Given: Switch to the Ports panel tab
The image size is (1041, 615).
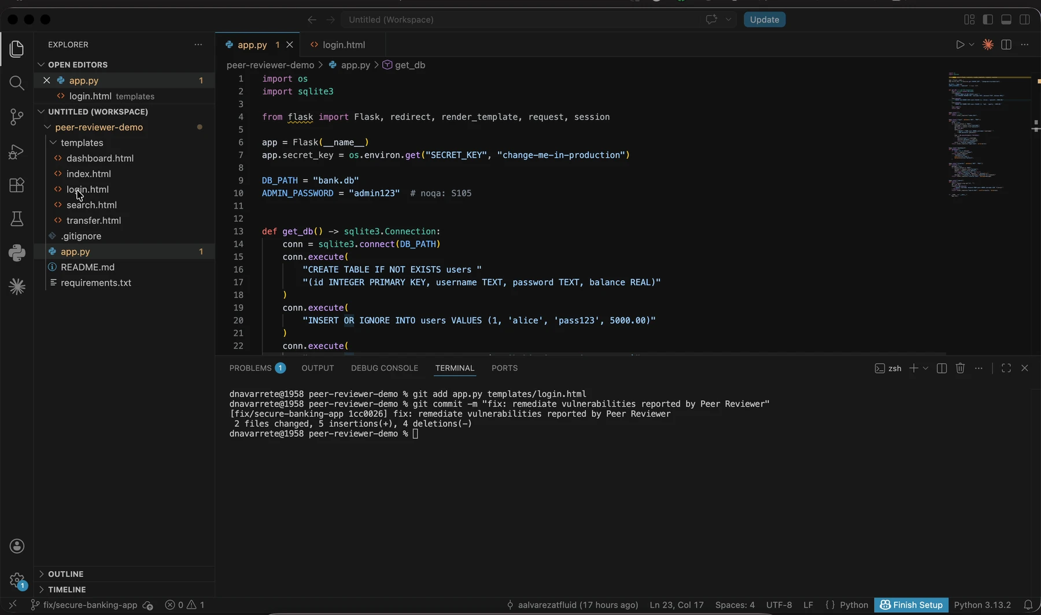Looking at the screenshot, I should point(504,368).
